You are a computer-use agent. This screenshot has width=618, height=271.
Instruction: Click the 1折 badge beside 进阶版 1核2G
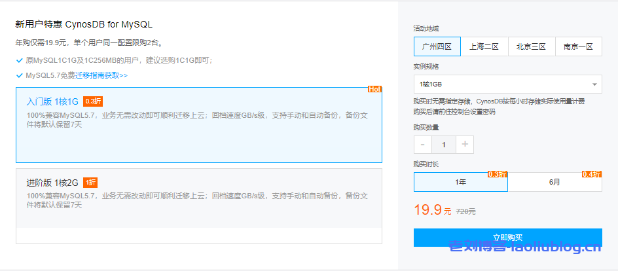pyautogui.click(x=90, y=183)
